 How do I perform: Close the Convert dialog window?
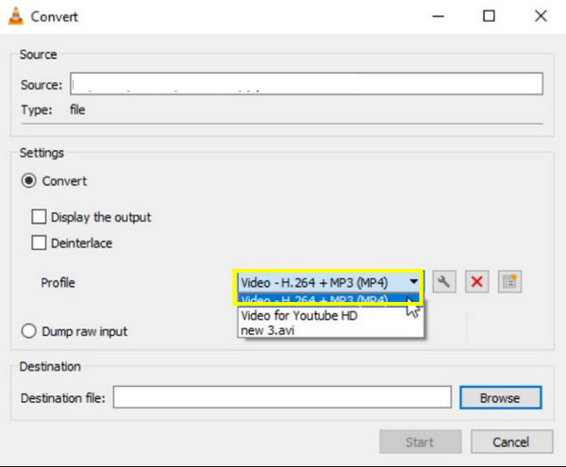point(540,16)
